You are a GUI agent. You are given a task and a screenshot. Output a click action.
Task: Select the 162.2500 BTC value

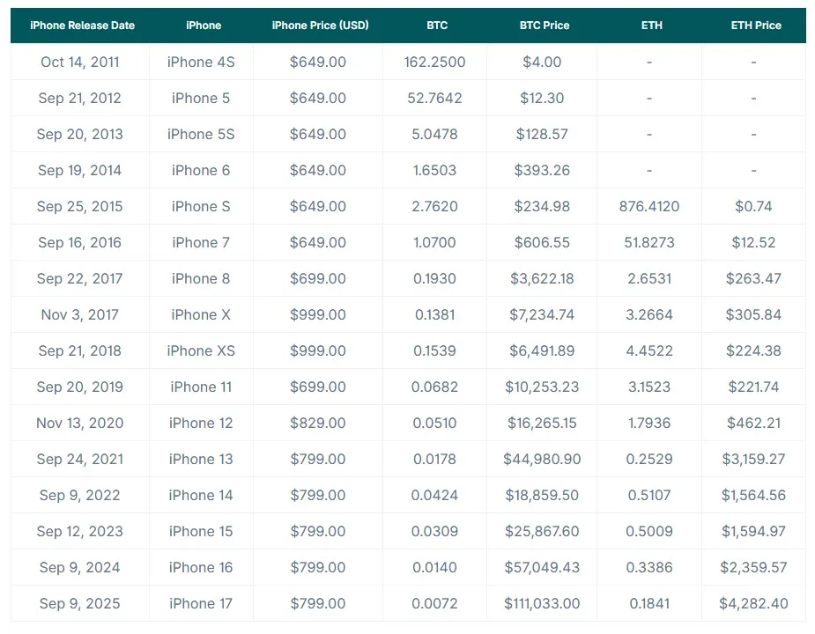(434, 62)
